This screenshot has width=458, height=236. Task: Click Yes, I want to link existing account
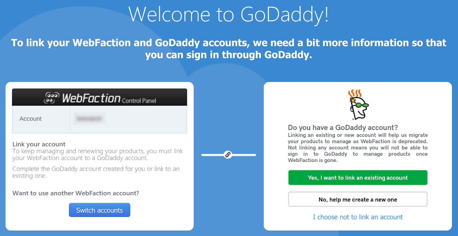pos(358,178)
